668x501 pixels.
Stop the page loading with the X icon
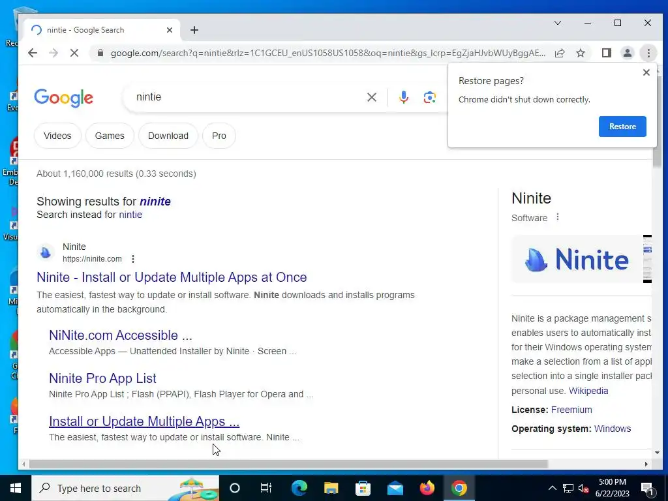pos(74,53)
